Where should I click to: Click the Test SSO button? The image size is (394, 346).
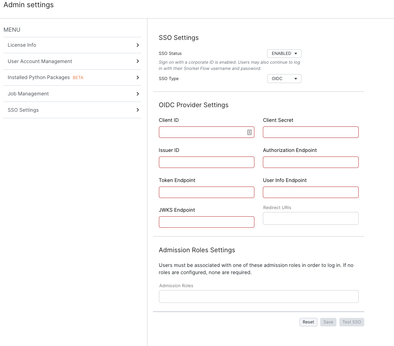tap(352, 322)
